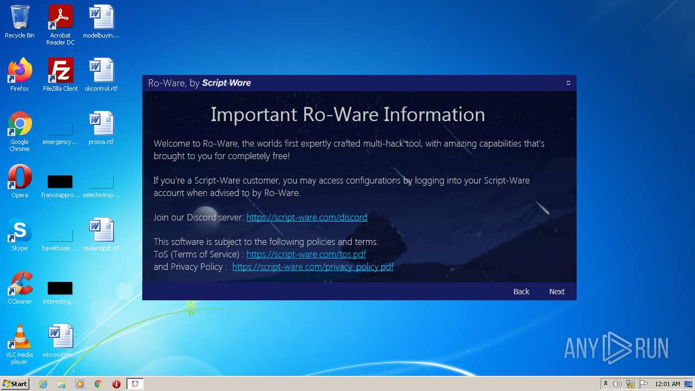Click the Ro-Ware window corner square button
This screenshot has height=391, width=695.
click(x=568, y=83)
